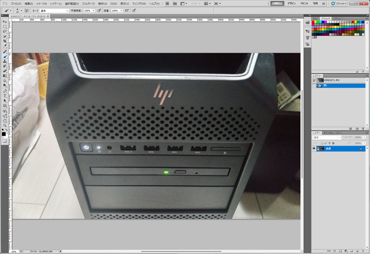Open the brush panel toggle in options bar
This screenshot has width=370, height=254.
pyautogui.click(x=27, y=11)
